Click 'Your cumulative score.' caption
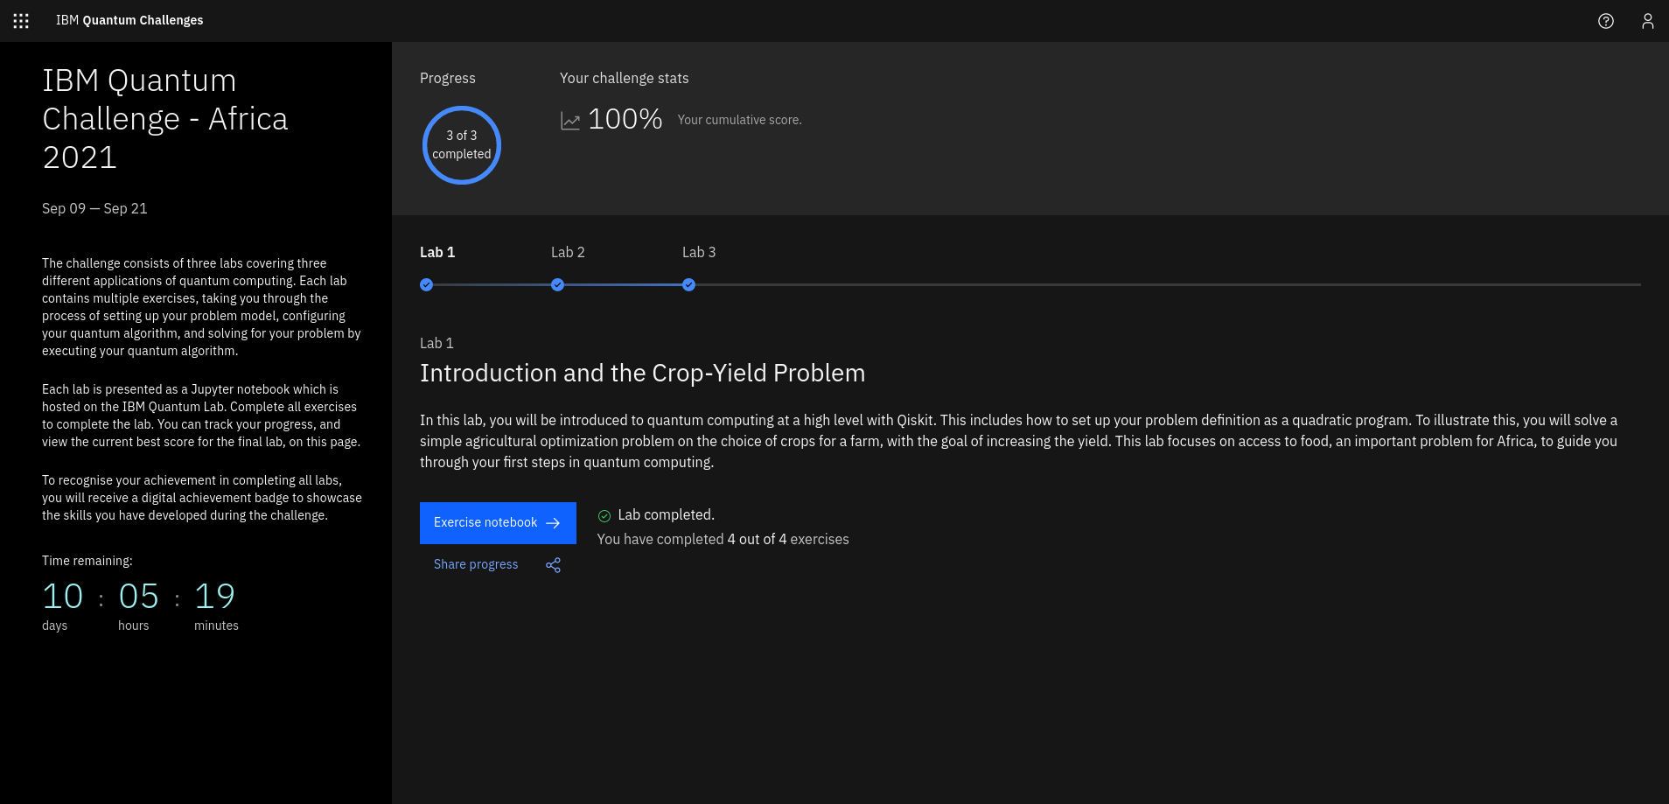This screenshot has width=1669, height=804. [739, 120]
